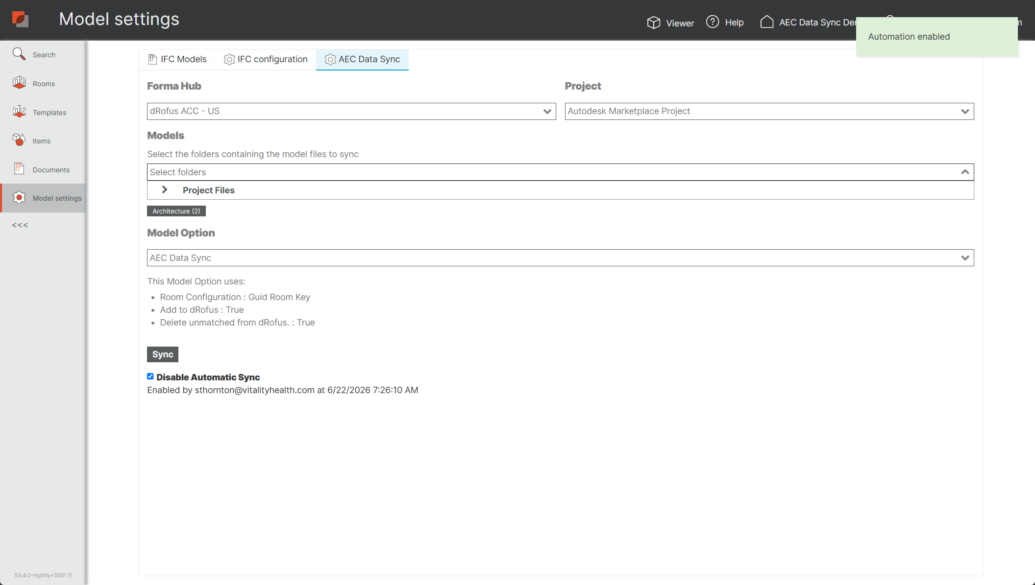
Task: Open the Forma Hub dropdown
Action: (x=351, y=111)
